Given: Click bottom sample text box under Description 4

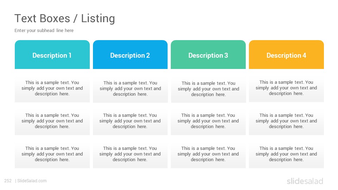Looking at the screenshot, I should tap(286, 154).
